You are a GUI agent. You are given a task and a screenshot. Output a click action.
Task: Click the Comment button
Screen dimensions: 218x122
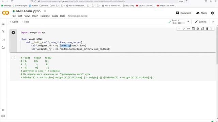[184, 13]
